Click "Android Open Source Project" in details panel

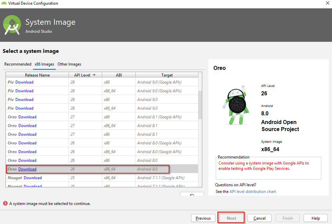[x=280, y=126]
